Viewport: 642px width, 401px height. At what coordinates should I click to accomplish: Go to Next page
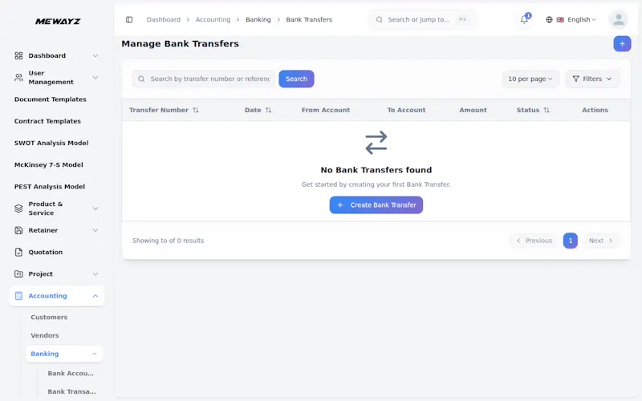pyautogui.click(x=600, y=241)
